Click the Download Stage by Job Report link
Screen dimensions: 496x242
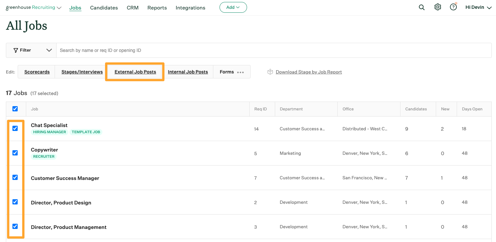(x=309, y=72)
